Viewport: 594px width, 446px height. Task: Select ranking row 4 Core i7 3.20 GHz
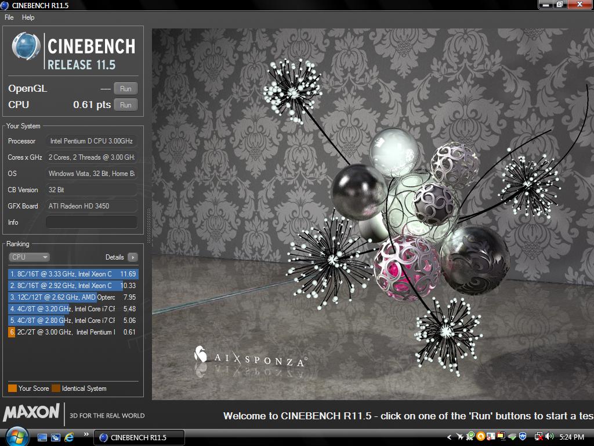click(x=73, y=309)
